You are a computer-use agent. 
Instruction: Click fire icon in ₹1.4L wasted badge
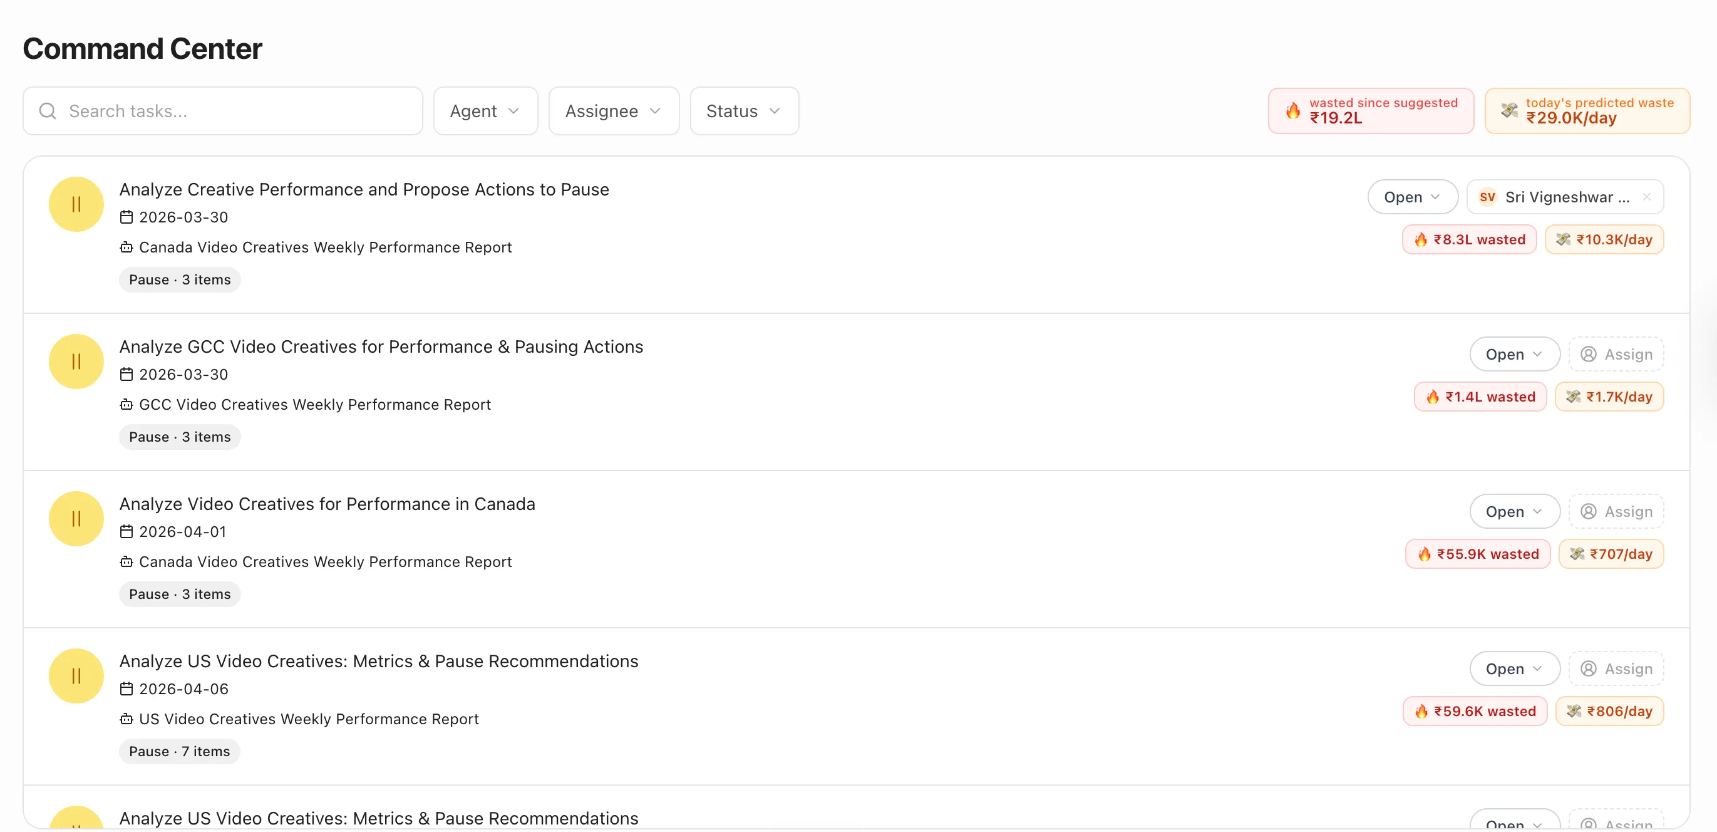point(1432,397)
